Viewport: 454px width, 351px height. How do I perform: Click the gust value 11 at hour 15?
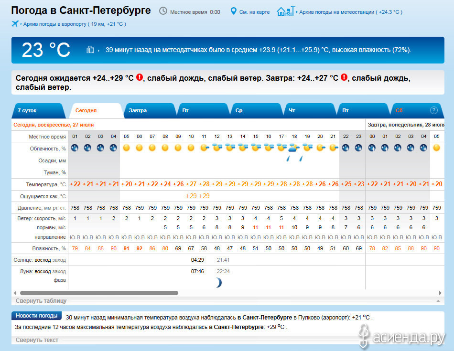point(255,227)
